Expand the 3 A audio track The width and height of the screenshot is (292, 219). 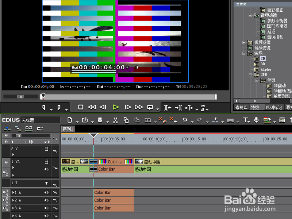click(13, 208)
